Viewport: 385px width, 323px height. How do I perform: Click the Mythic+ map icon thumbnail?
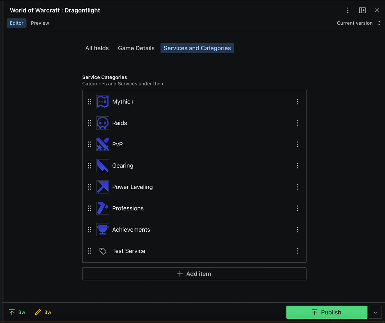[103, 102]
